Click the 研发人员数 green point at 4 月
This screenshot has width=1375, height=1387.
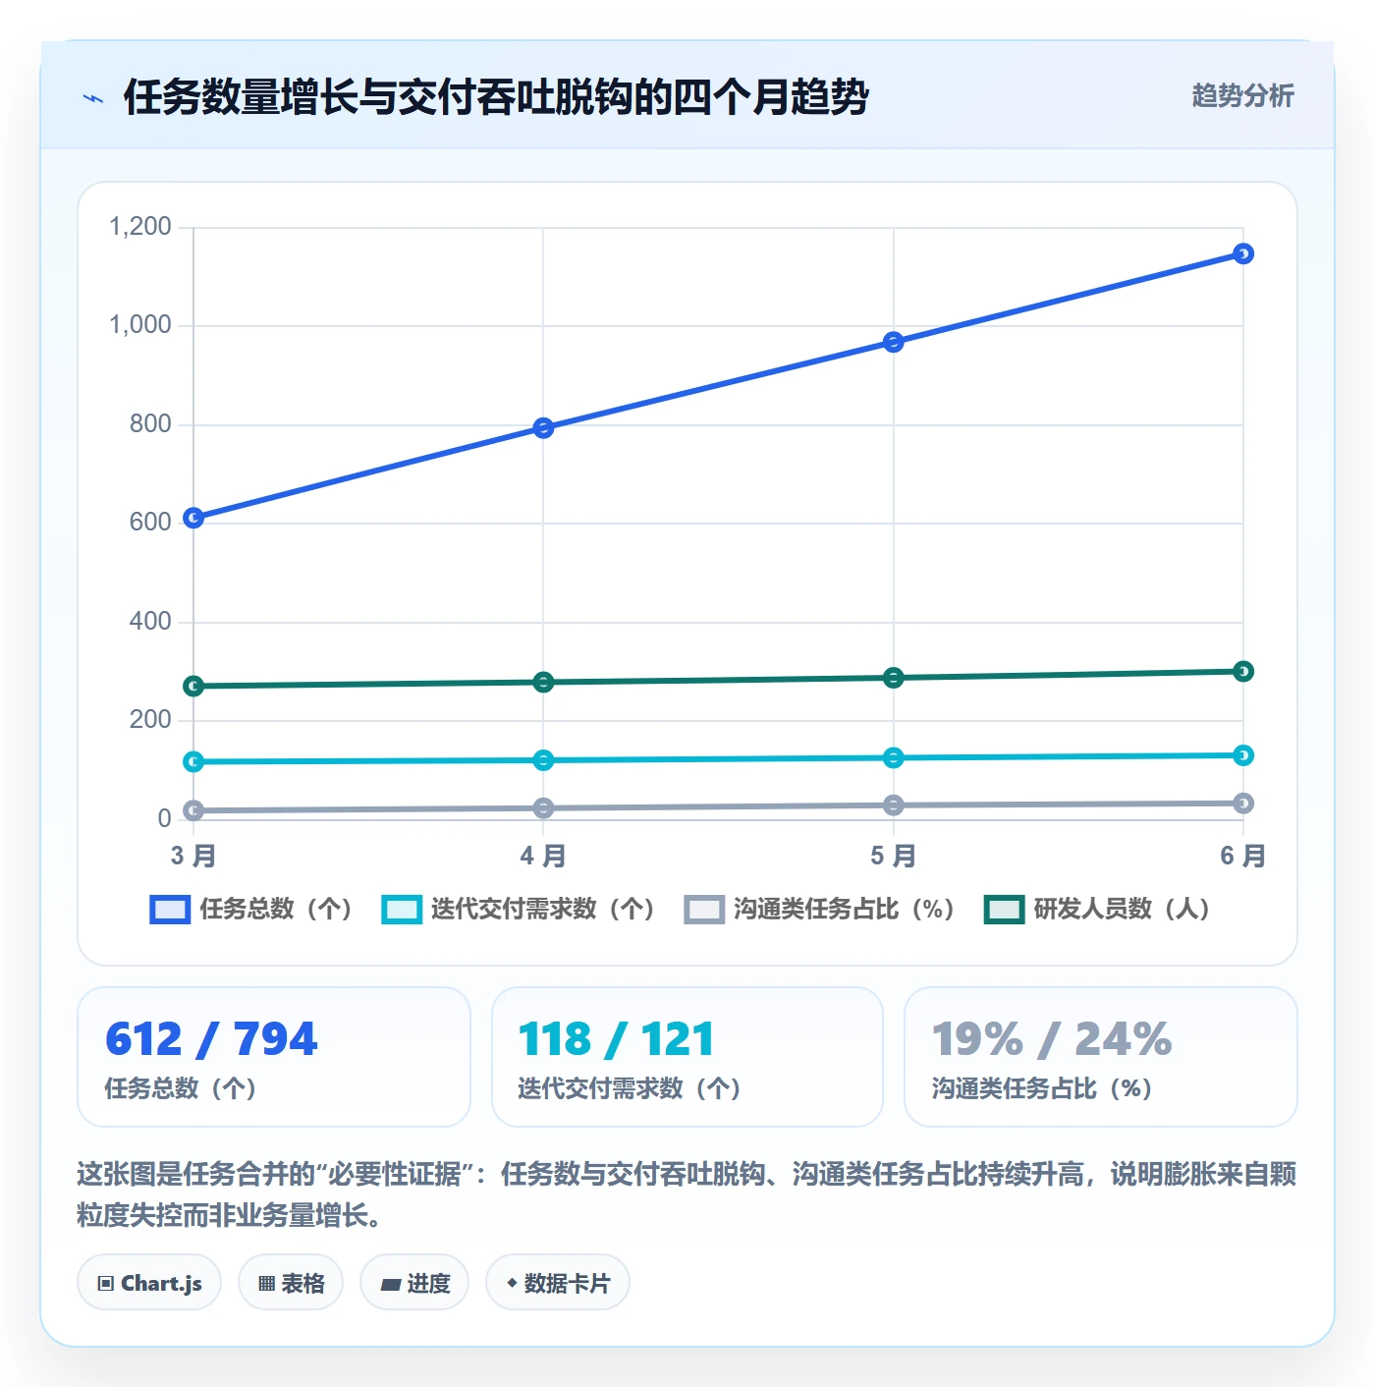(x=543, y=682)
